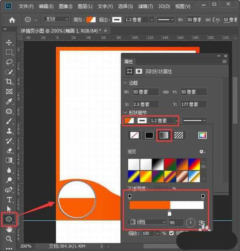The height and width of the screenshot is (251, 240).
Task: Select the Crop tool
Action: pyautogui.click(x=9, y=82)
